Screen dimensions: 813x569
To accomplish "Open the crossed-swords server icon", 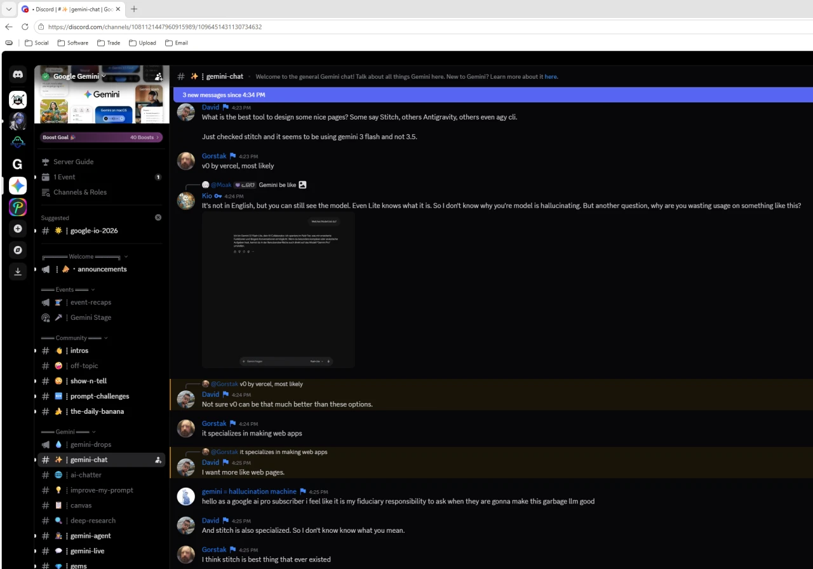I will click(x=18, y=99).
